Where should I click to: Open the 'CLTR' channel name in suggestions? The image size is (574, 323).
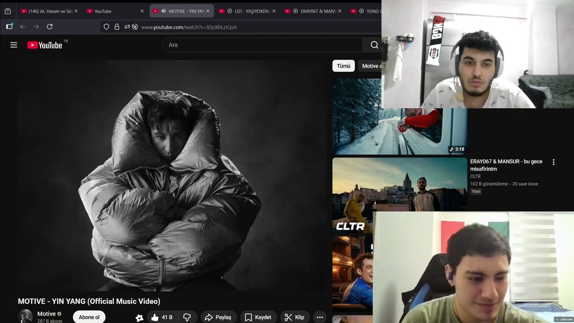pos(475,176)
